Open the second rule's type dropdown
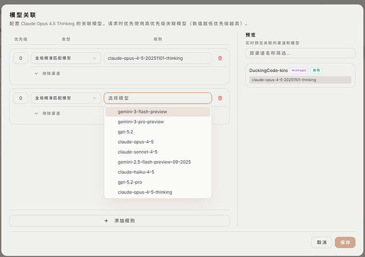The image size is (365, 257). (66, 98)
